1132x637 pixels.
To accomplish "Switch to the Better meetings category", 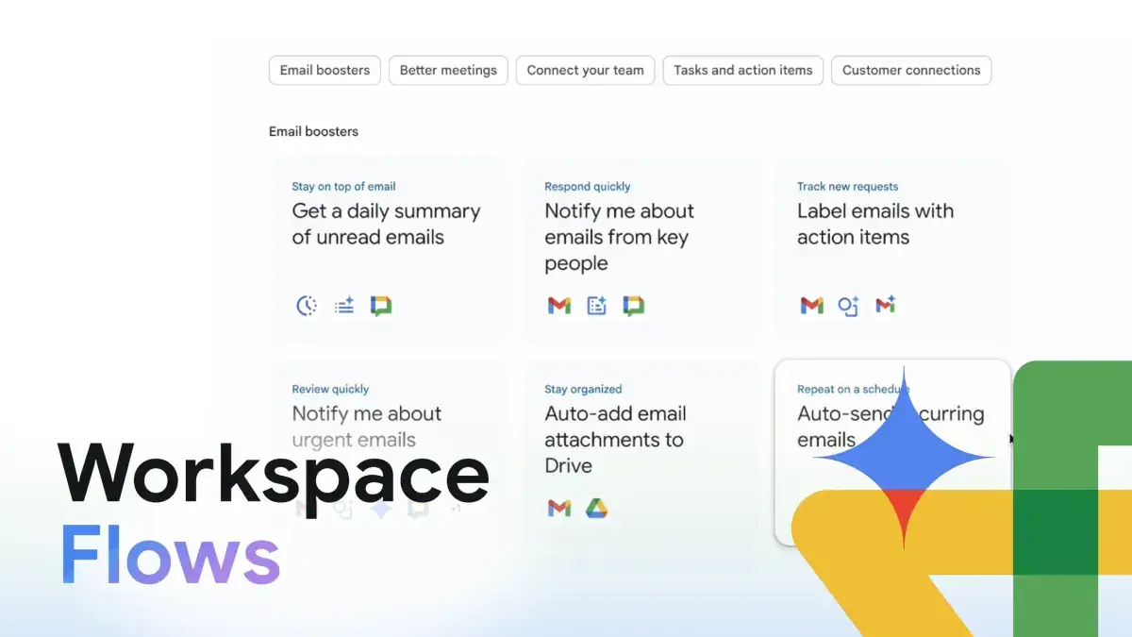I will click(448, 70).
